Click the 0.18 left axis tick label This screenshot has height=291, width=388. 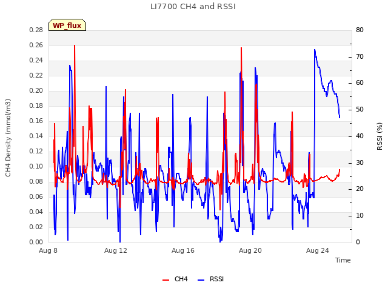(36, 105)
